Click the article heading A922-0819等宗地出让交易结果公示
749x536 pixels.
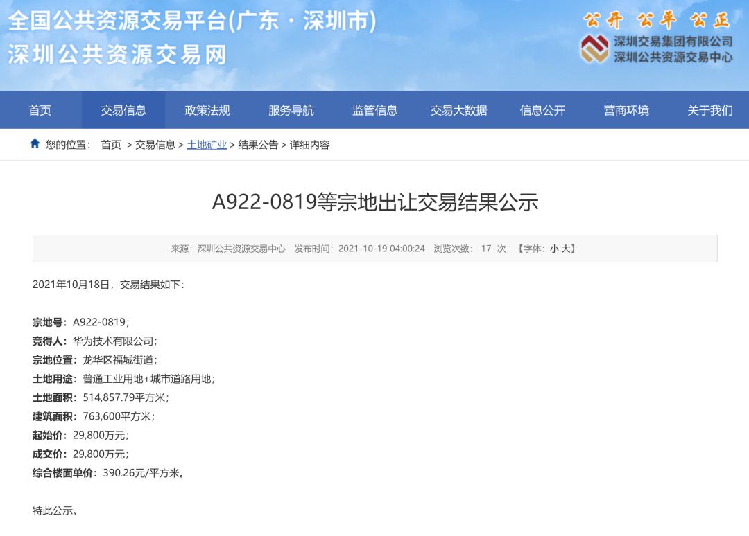pos(374,202)
